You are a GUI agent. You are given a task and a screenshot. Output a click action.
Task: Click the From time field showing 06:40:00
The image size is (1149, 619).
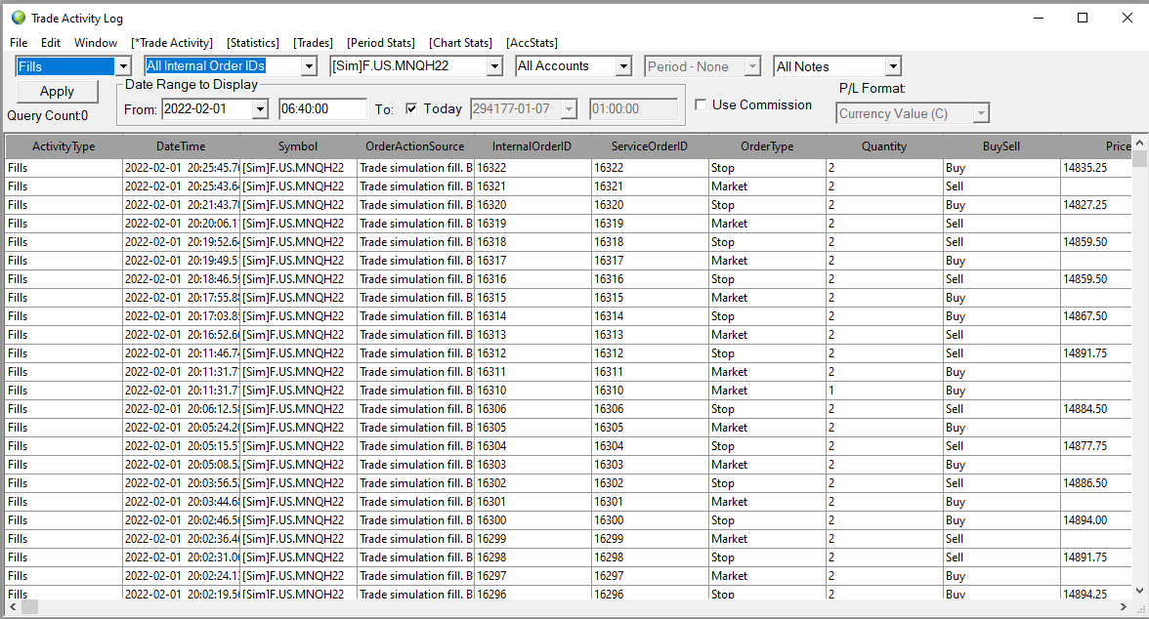(322, 109)
